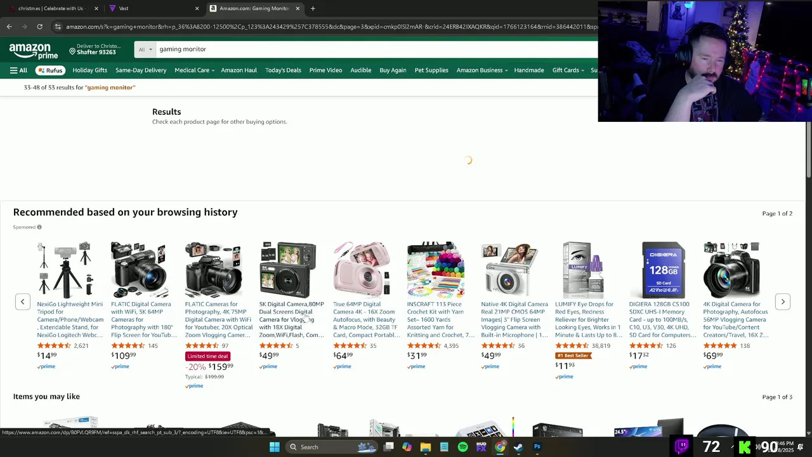The image size is (812, 457).
Task: Select the Amazon.com Gaming Monitor tab
Action: [254, 8]
